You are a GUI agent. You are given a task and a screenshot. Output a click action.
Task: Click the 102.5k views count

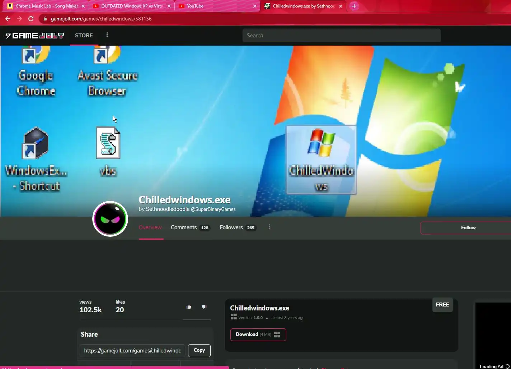tap(90, 310)
